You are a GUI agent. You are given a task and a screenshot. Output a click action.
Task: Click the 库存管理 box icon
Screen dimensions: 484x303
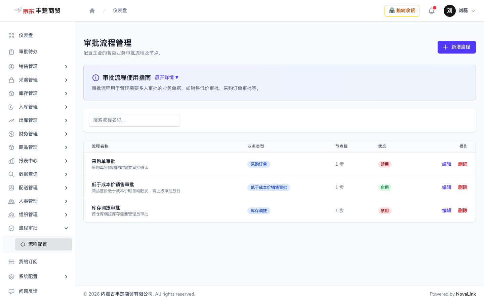click(x=11, y=94)
